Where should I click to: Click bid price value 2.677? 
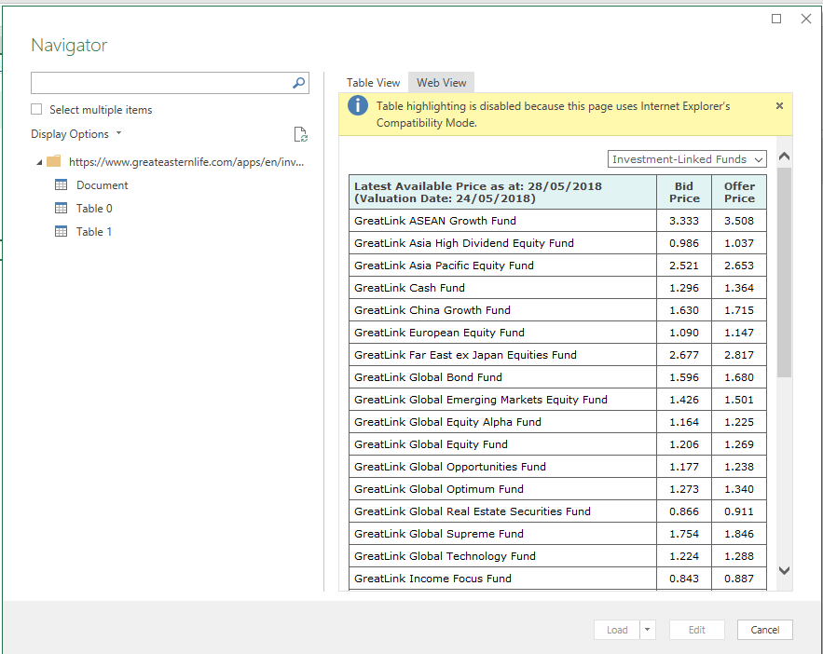[684, 355]
